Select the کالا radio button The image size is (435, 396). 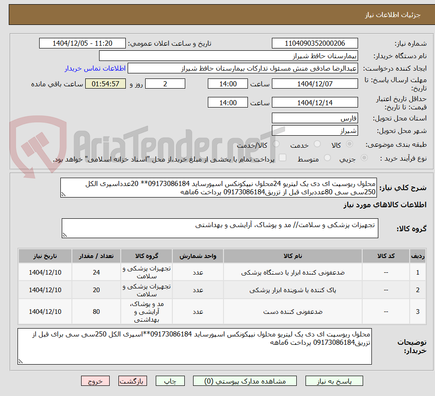point(350,144)
